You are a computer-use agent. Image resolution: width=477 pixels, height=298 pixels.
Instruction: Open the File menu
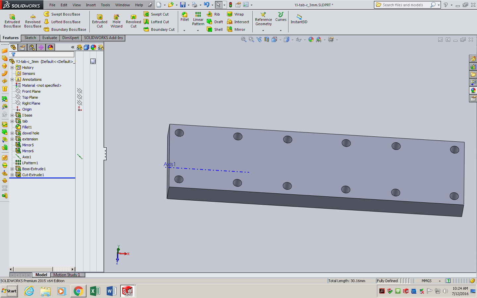pos(52,5)
